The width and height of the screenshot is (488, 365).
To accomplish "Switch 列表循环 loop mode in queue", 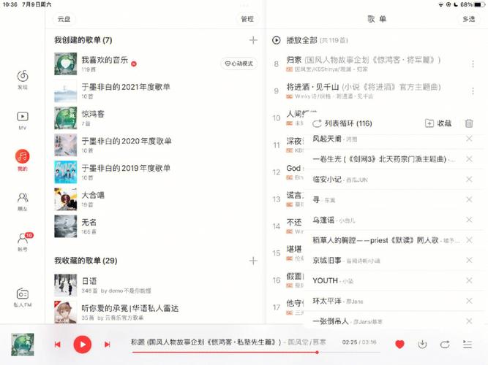I will click(x=342, y=123).
